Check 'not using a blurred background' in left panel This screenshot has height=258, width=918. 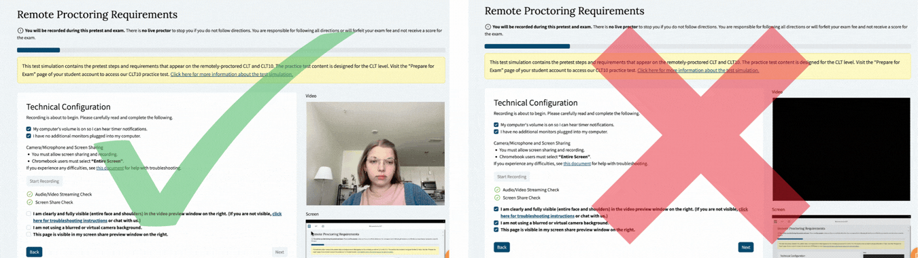coord(29,227)
